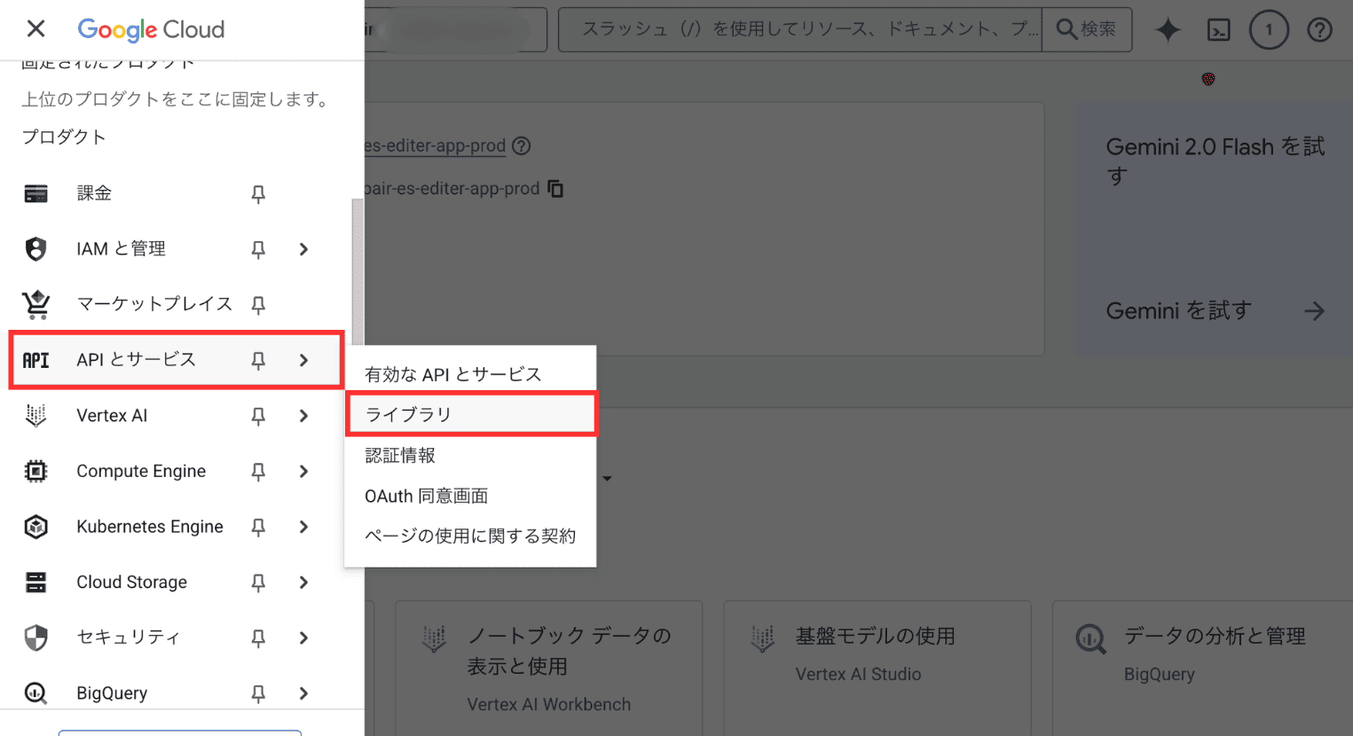Pin Cloud Storage with its pin icon
The image size is (1353, 736).
coord(258,583)
